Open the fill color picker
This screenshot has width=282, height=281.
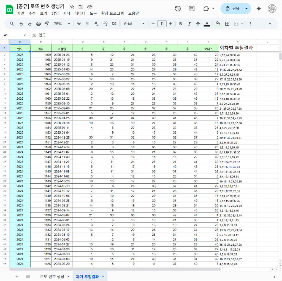[x=218, y=24]
